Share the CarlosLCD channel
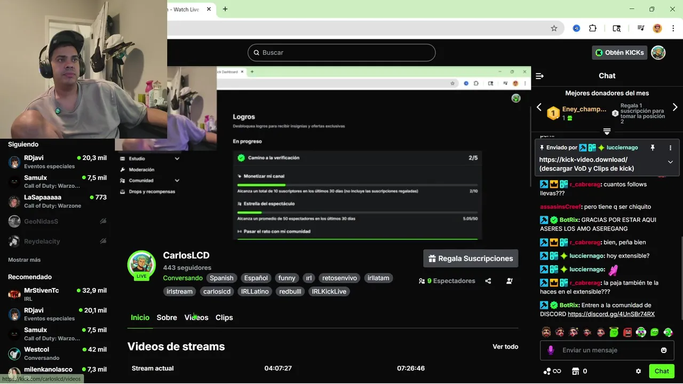 [488, 281]
